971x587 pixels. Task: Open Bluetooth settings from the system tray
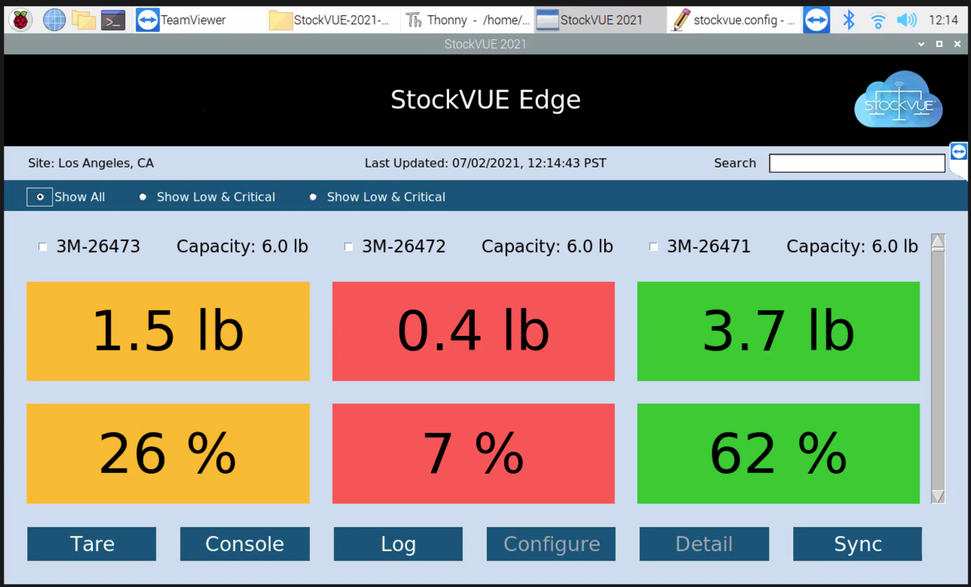click(x=848, y=20)
